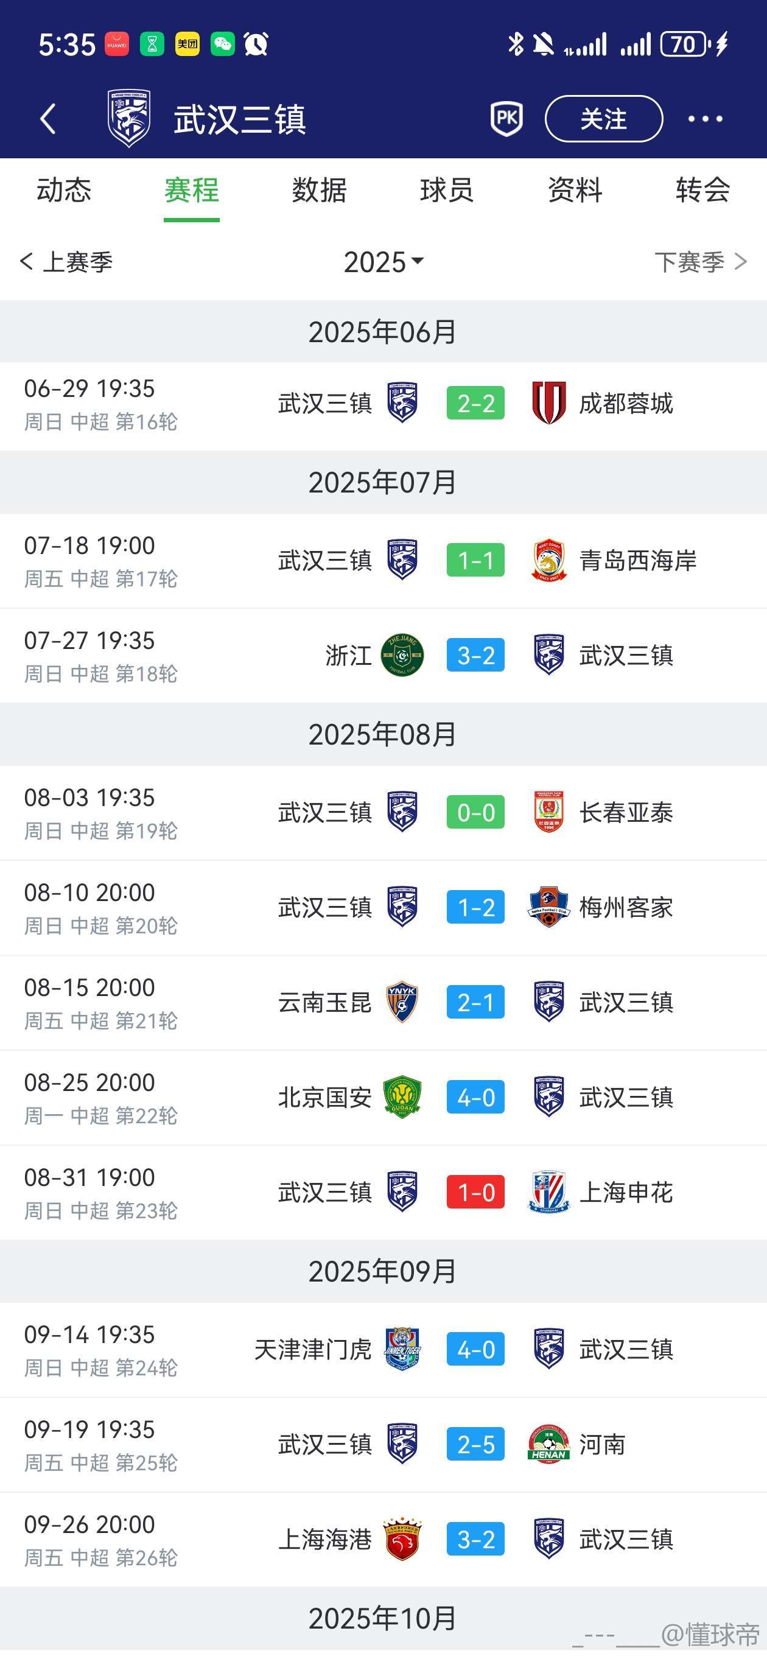Tap the Zhejiang club logo
Image resolution: width=767 pixels, height=1656 pixels.
[402, 655]
